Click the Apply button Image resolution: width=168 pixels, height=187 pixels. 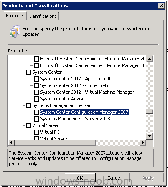tap(148, 178)
